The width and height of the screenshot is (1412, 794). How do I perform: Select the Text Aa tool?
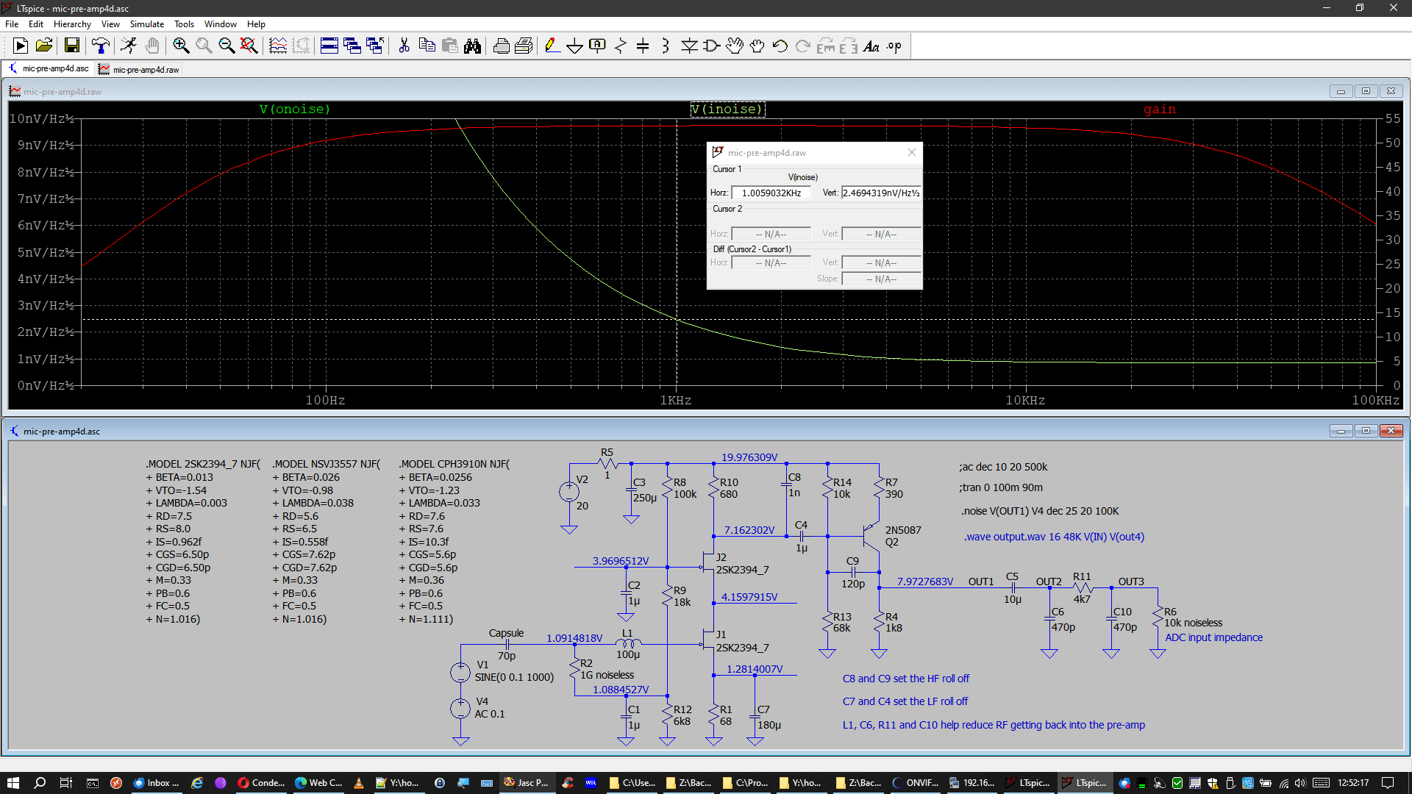pyautogui.click(x=871, y=46)
